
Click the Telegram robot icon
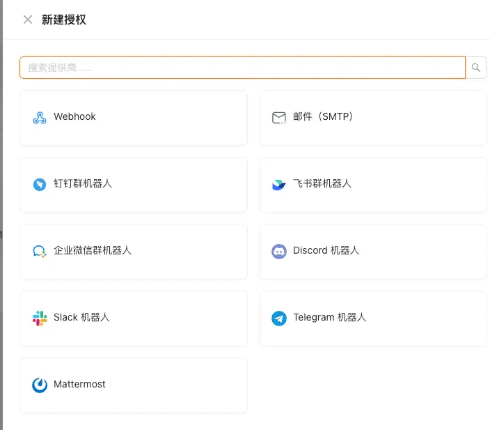(x=279, y=318)
